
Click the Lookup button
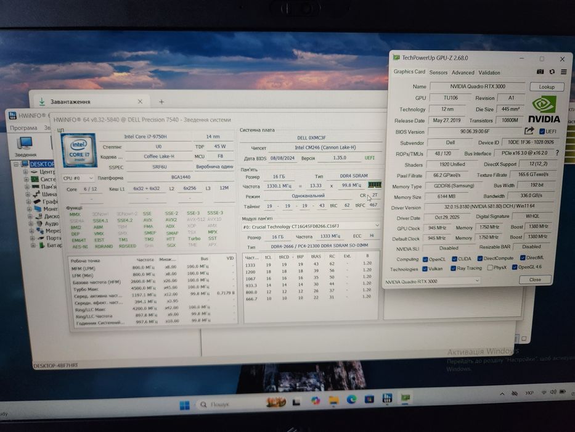(547, 87)
